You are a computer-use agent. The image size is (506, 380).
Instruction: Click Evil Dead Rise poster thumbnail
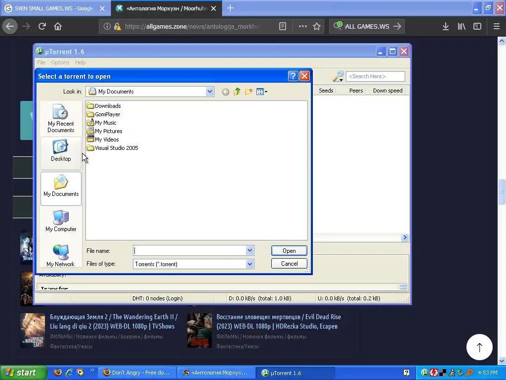[200, 330]
